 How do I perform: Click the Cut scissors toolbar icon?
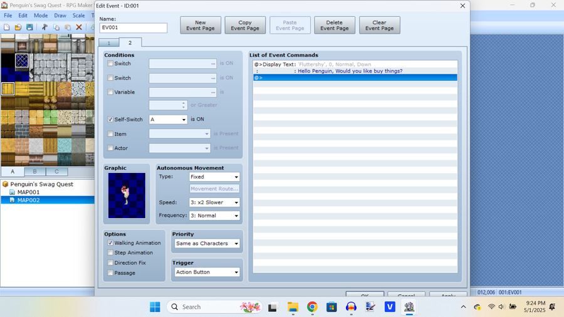(x=44, y=27)
